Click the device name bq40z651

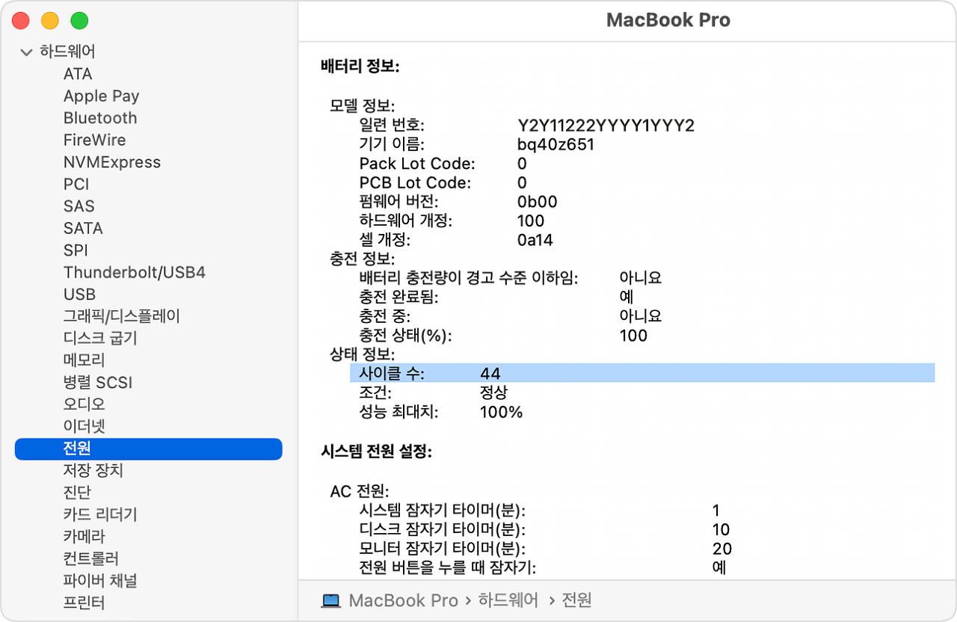[556, 144]
